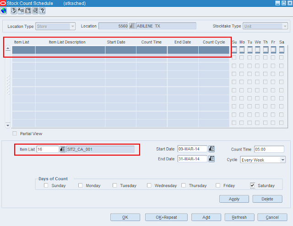Image resolution: width=293 pixels, height=226 pixels.
Task: Open Item List lookup icon beside 16
Action: pos(62,149)
